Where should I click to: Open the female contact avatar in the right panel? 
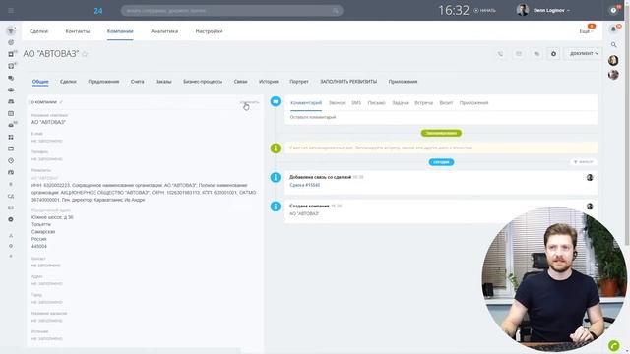[613, 60]
